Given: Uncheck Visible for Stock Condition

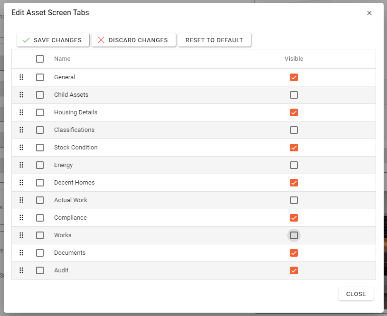Looking at the screenshot, I should pos(294,148).
